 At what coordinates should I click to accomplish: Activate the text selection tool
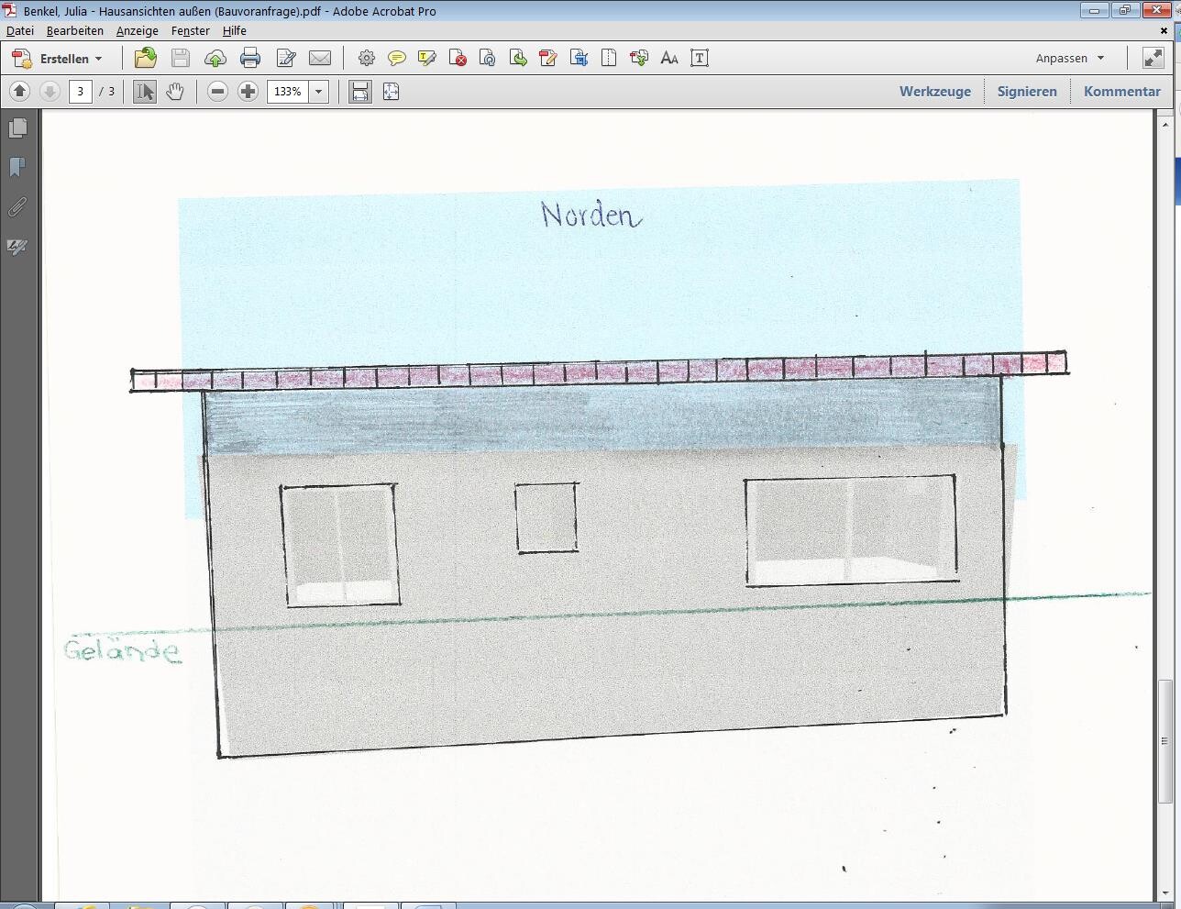pyautogui.click(x=144, y=92)
